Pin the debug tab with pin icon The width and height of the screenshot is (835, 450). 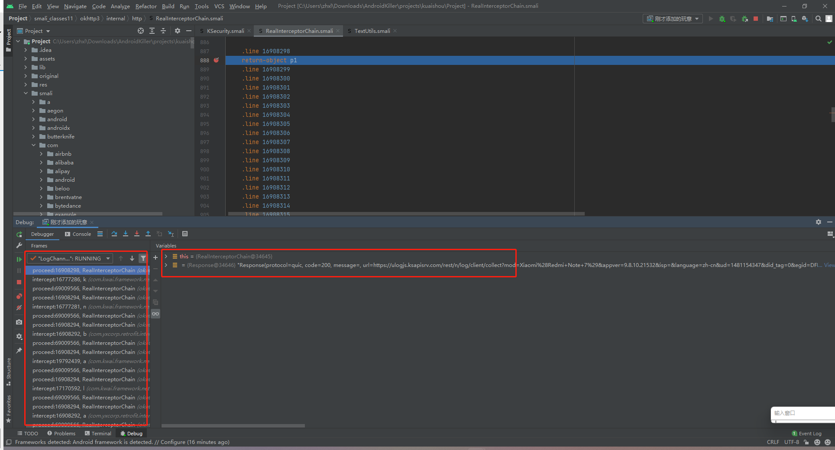(19, 350)
